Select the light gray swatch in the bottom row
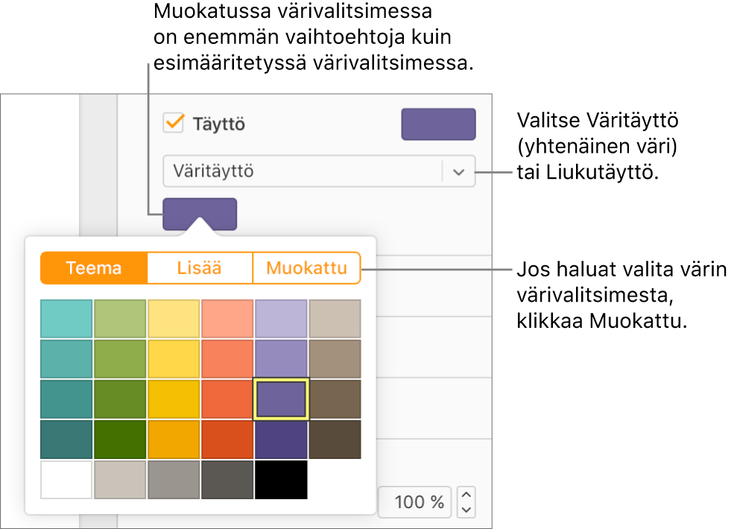The height and width of the screenshot is (529, 734). pyautogui.click(x=120, y=480)
